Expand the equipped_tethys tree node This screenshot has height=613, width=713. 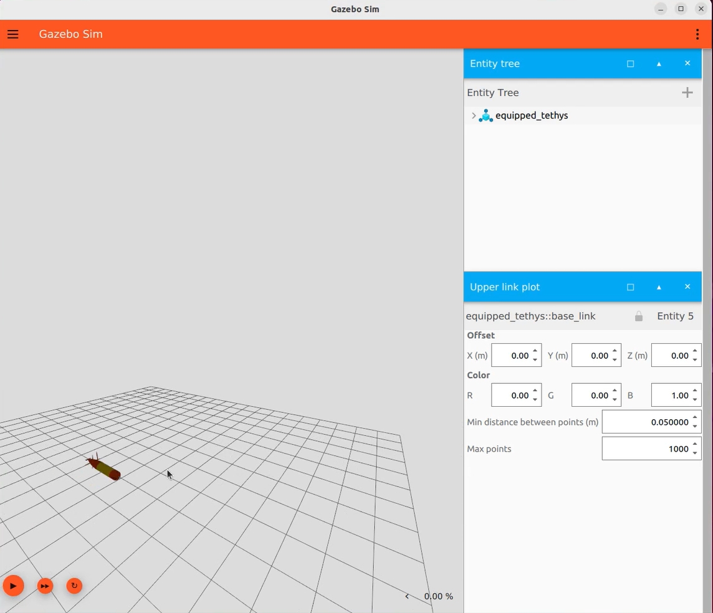click(474, 115)
